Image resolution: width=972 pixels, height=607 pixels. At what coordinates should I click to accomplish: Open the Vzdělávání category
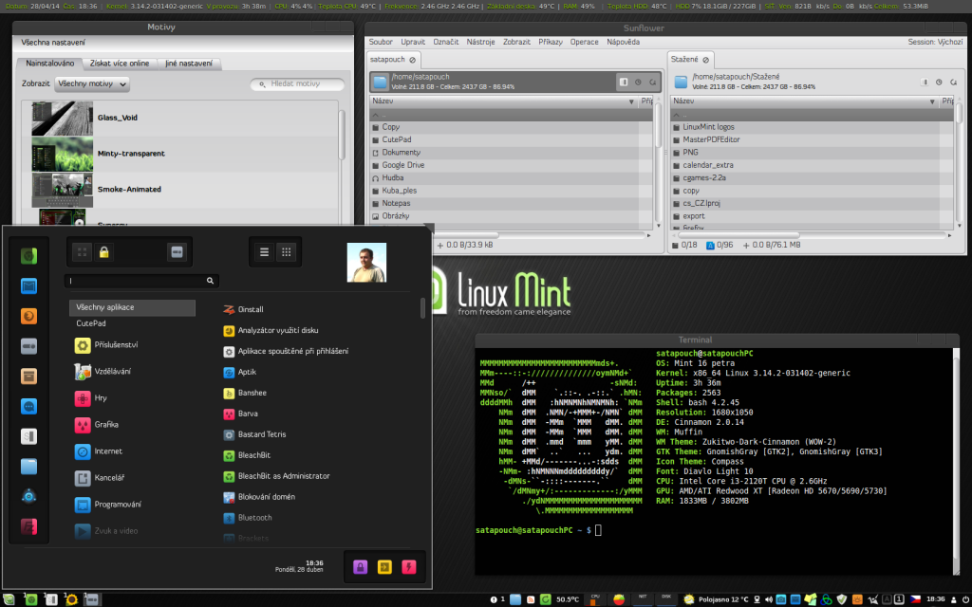tap(103, 372)
